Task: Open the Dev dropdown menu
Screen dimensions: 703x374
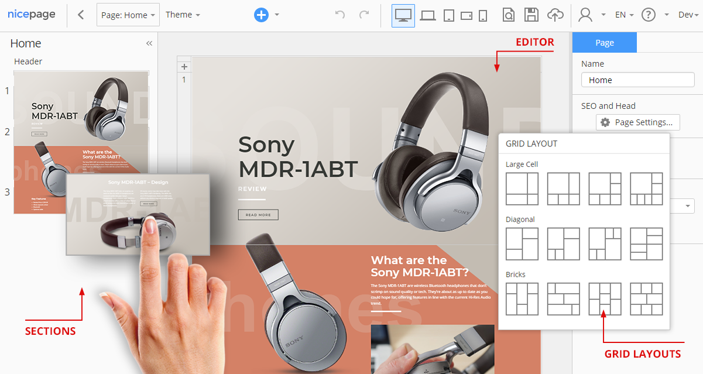Action: (x=689, y=15)
